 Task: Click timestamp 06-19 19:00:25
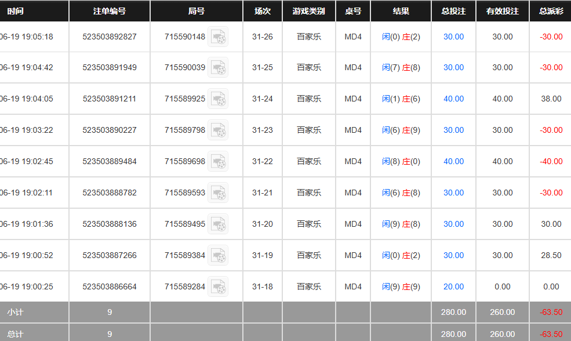tap(27, 286)
